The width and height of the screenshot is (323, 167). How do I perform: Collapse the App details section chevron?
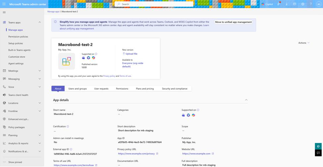[246, 100]
